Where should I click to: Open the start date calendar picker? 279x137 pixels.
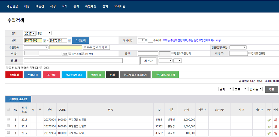point(45,41)
